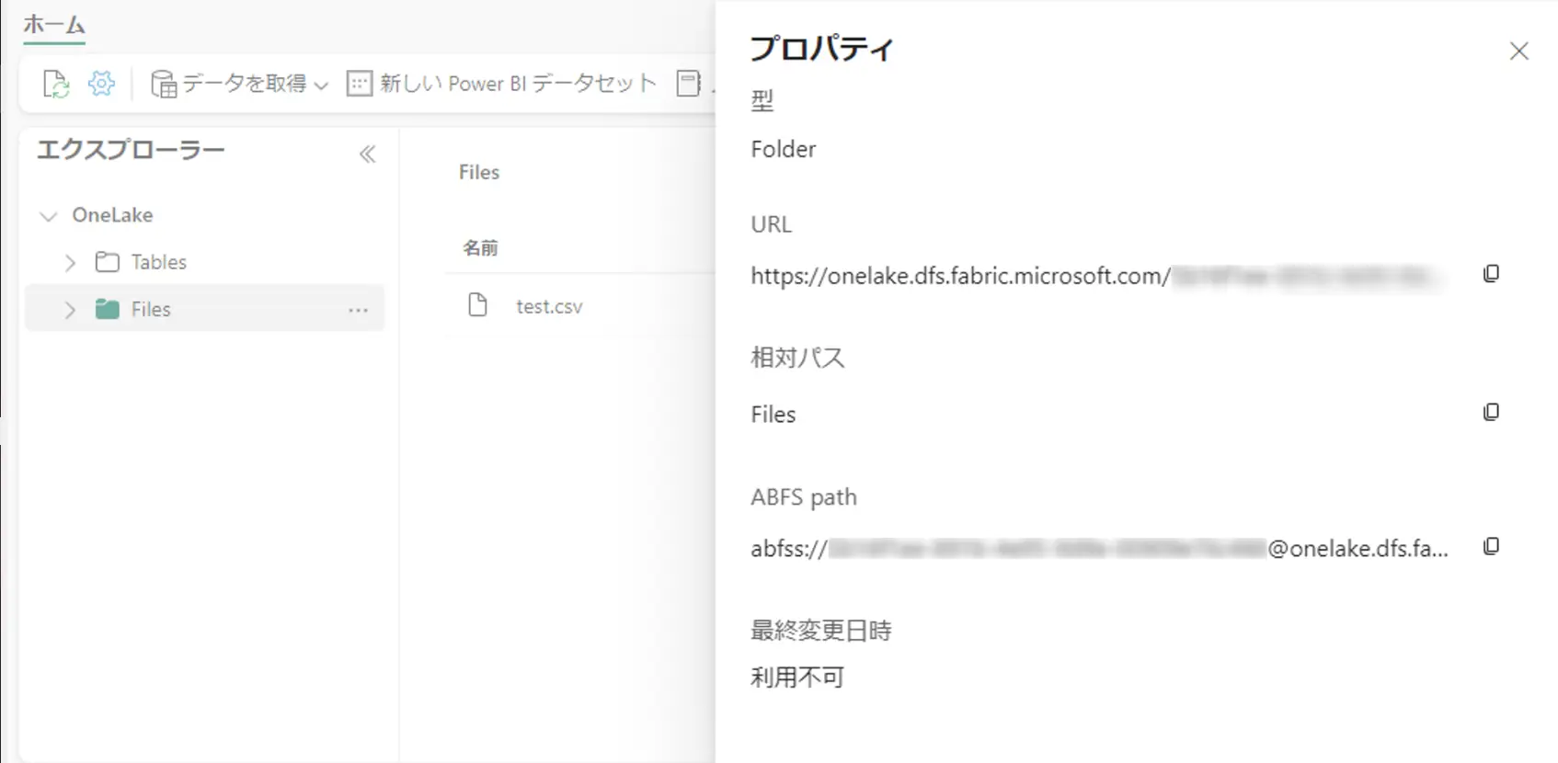Select Files folder in explorer
Screen dimensions: 1558x763
point(204,309)
